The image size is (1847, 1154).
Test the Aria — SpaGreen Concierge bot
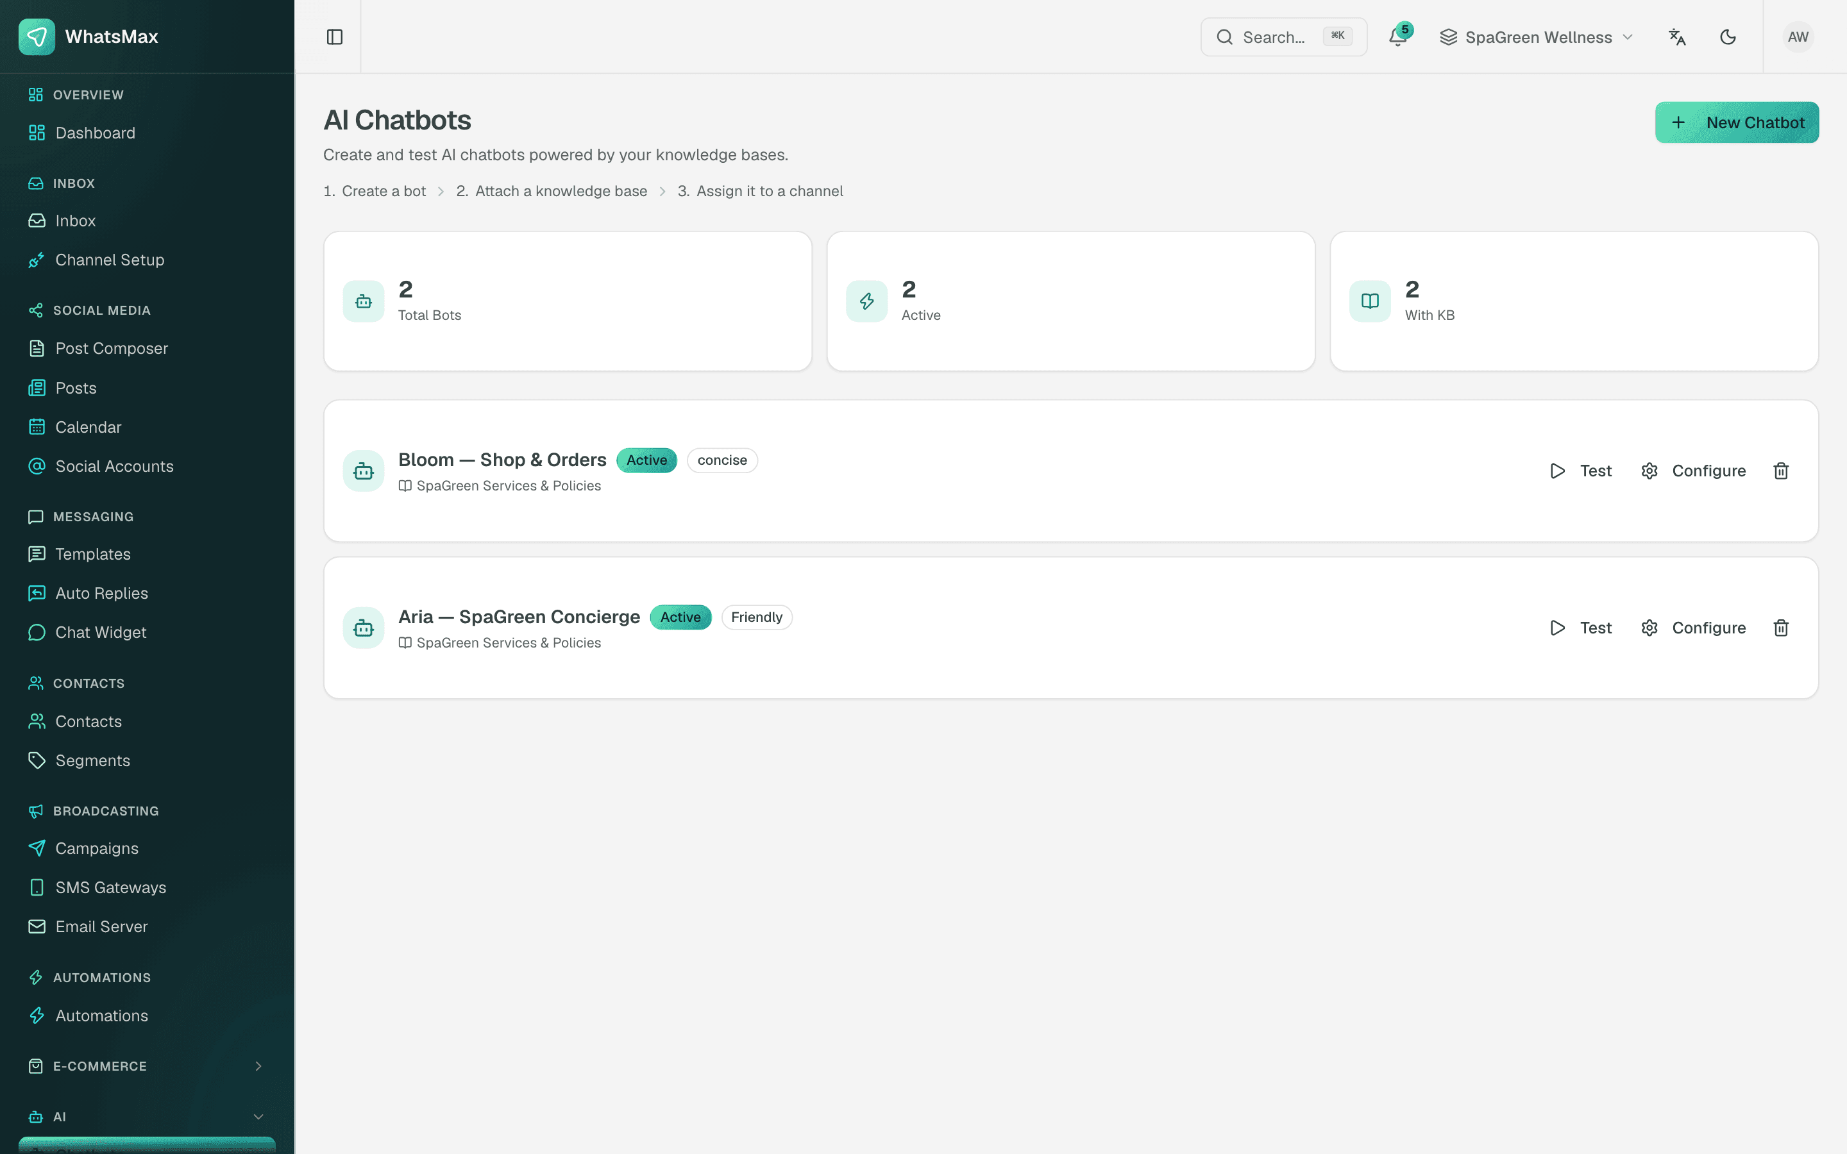click(1581, 628)
